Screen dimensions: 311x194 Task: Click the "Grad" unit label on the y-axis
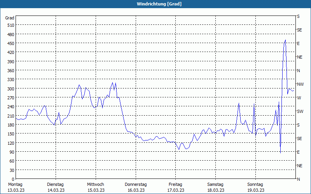(x=10, y=18)
